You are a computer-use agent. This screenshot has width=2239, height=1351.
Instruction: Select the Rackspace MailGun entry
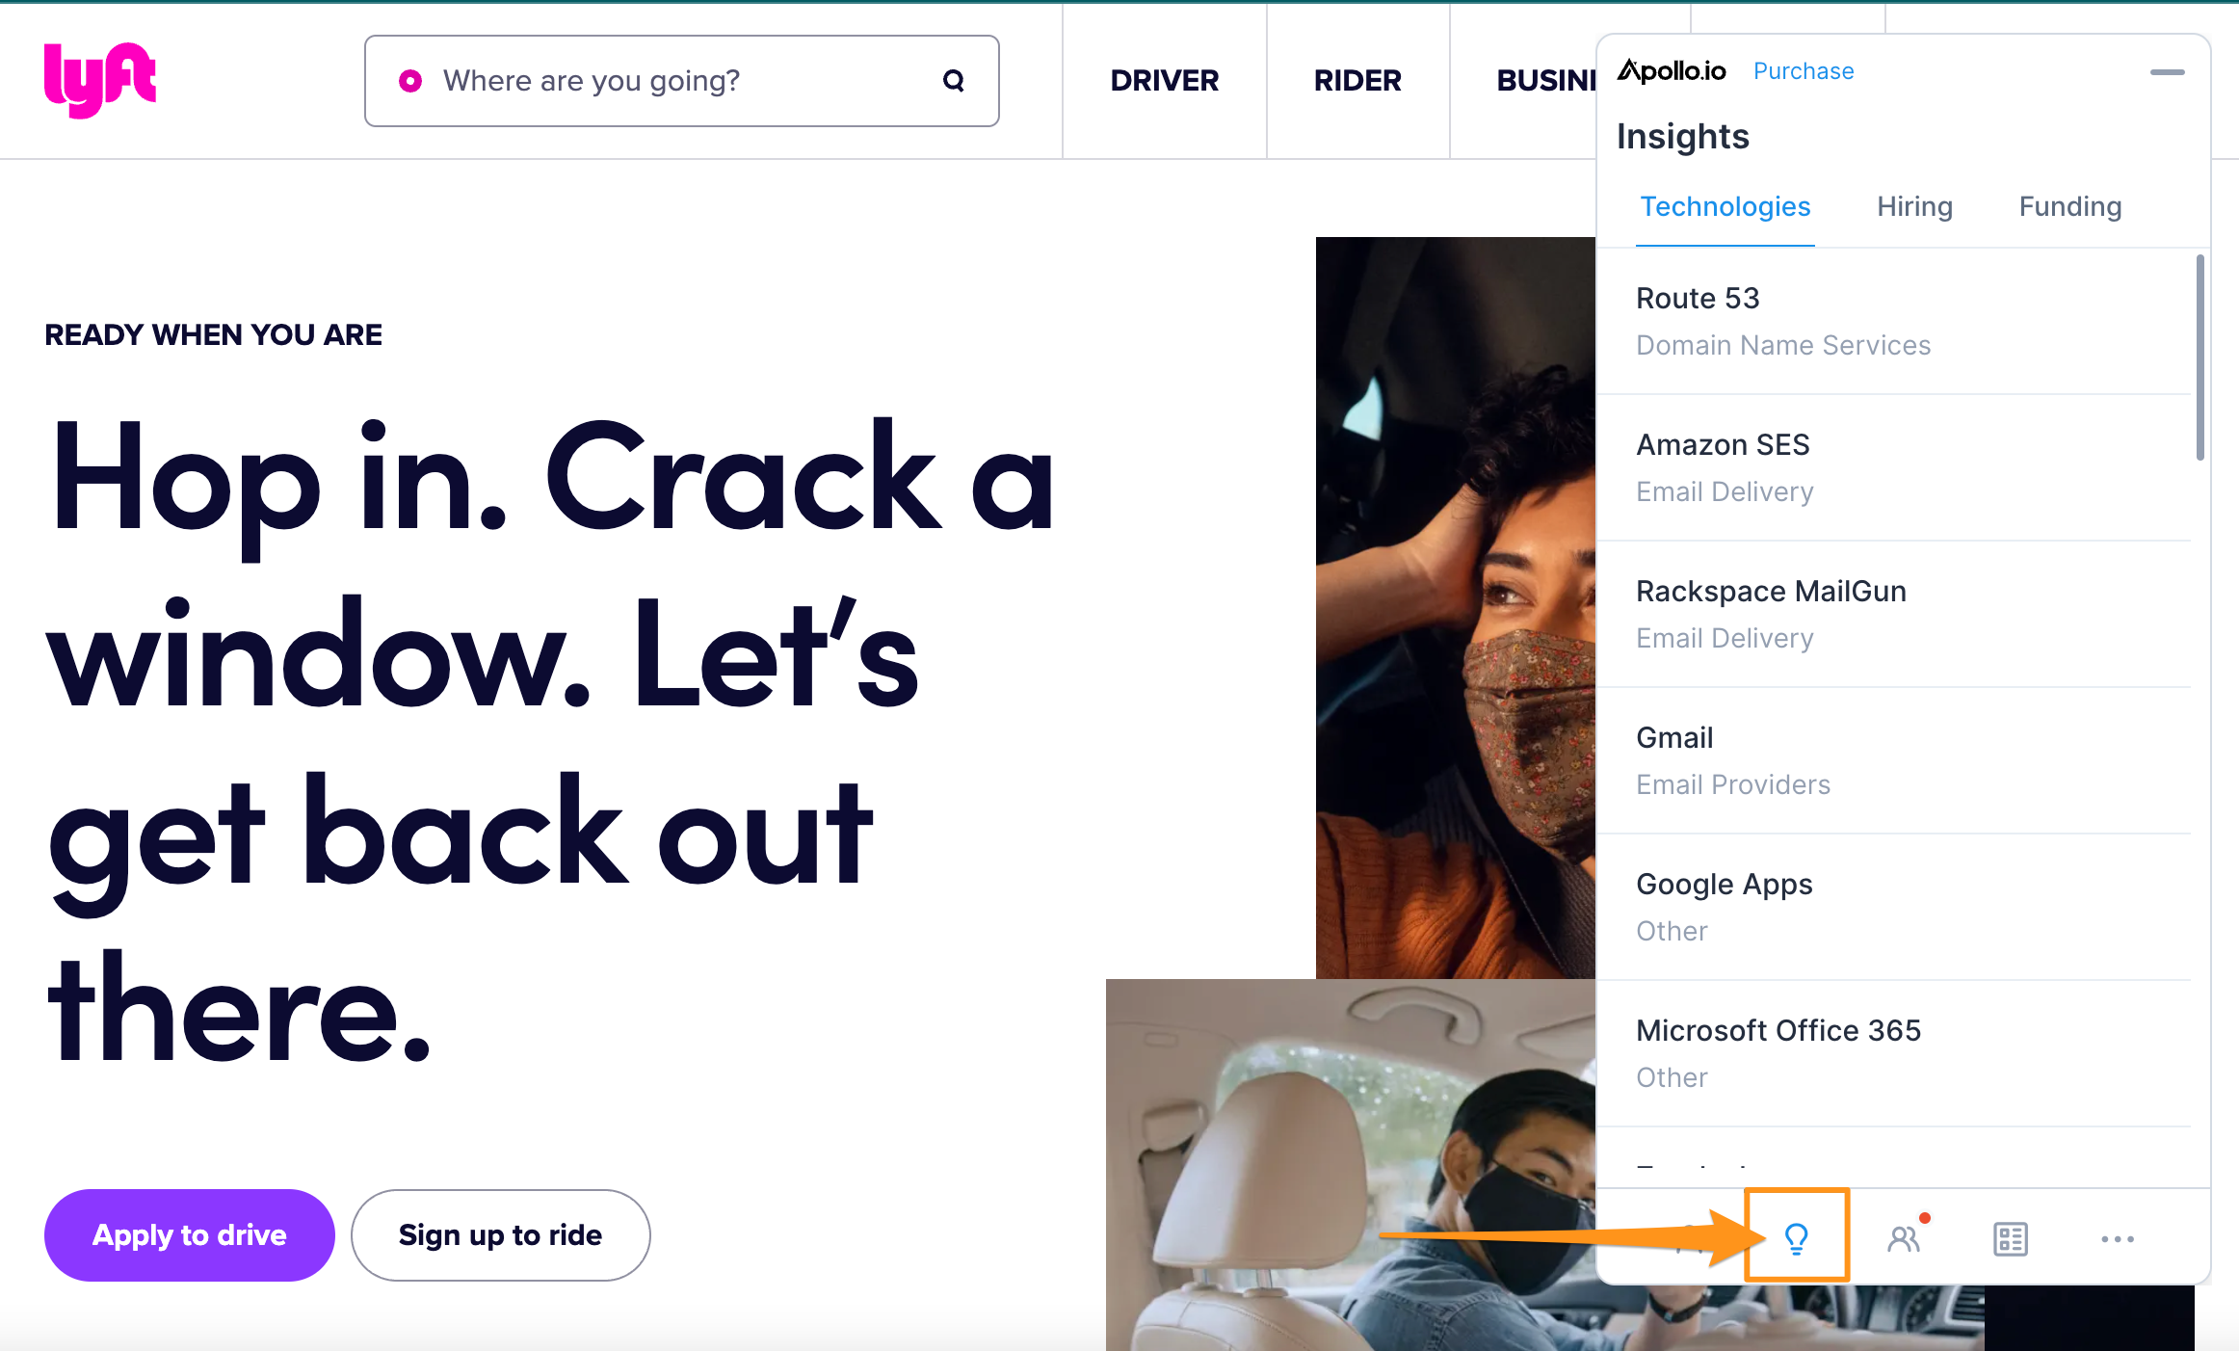pos(1894,614)
